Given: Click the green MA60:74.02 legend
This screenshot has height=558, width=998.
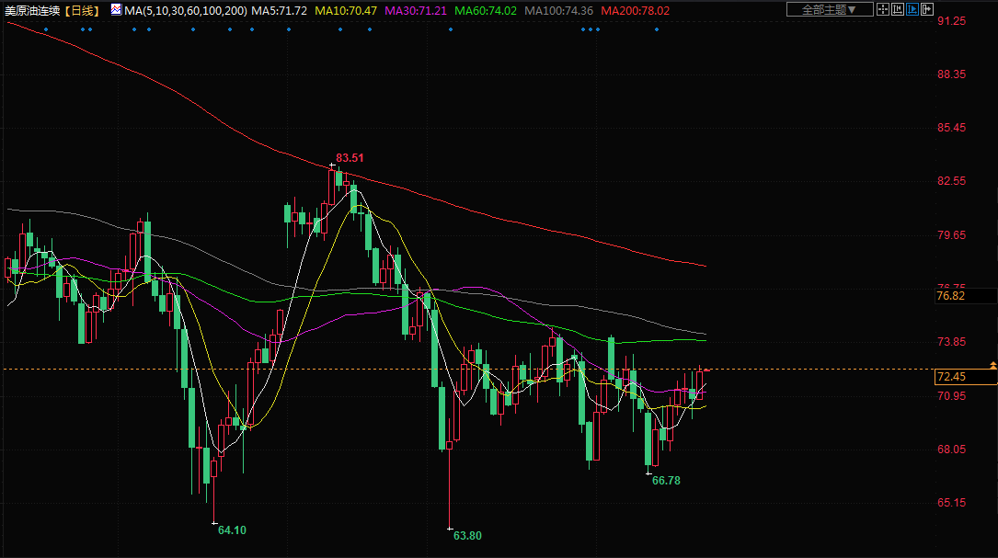Looking at the screenshot, I should 487,10.
